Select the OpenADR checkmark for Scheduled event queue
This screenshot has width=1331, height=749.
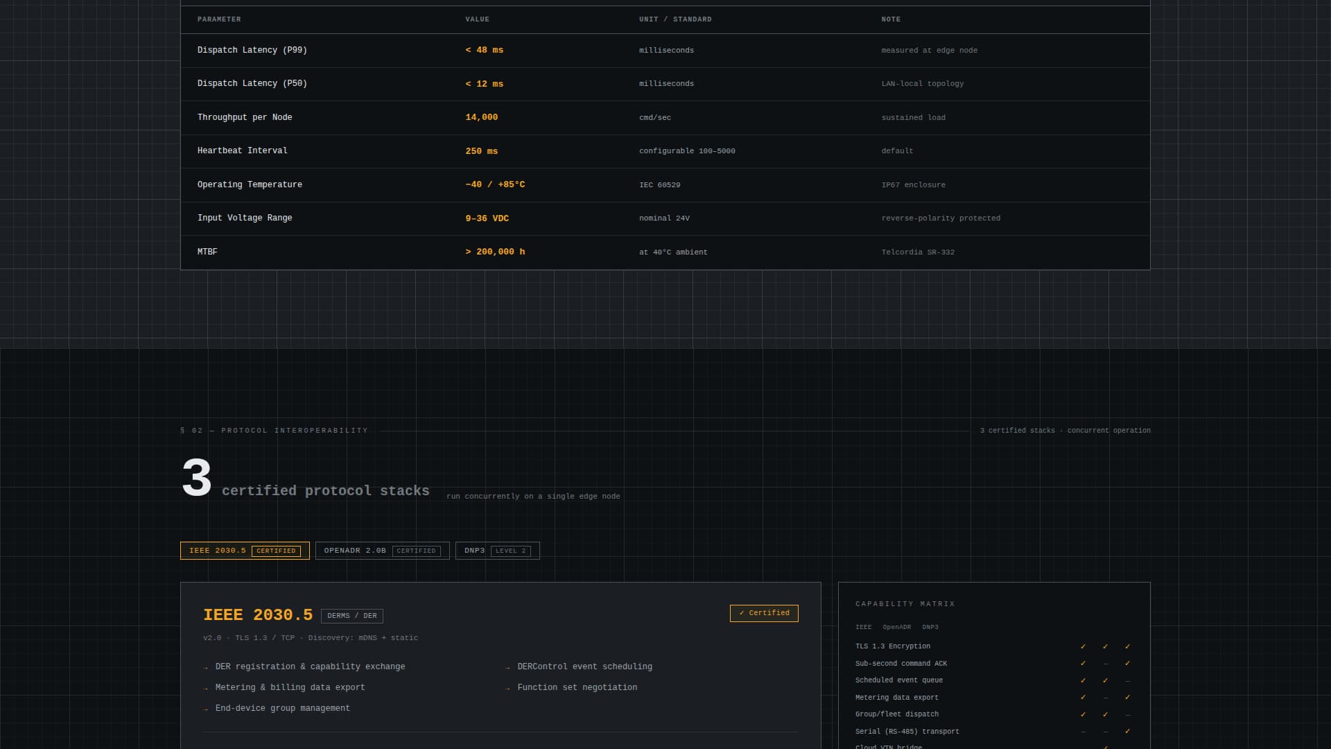(x=1106, y=680)
